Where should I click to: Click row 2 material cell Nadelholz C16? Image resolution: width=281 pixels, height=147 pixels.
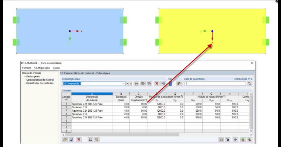(x=92, y=107)
